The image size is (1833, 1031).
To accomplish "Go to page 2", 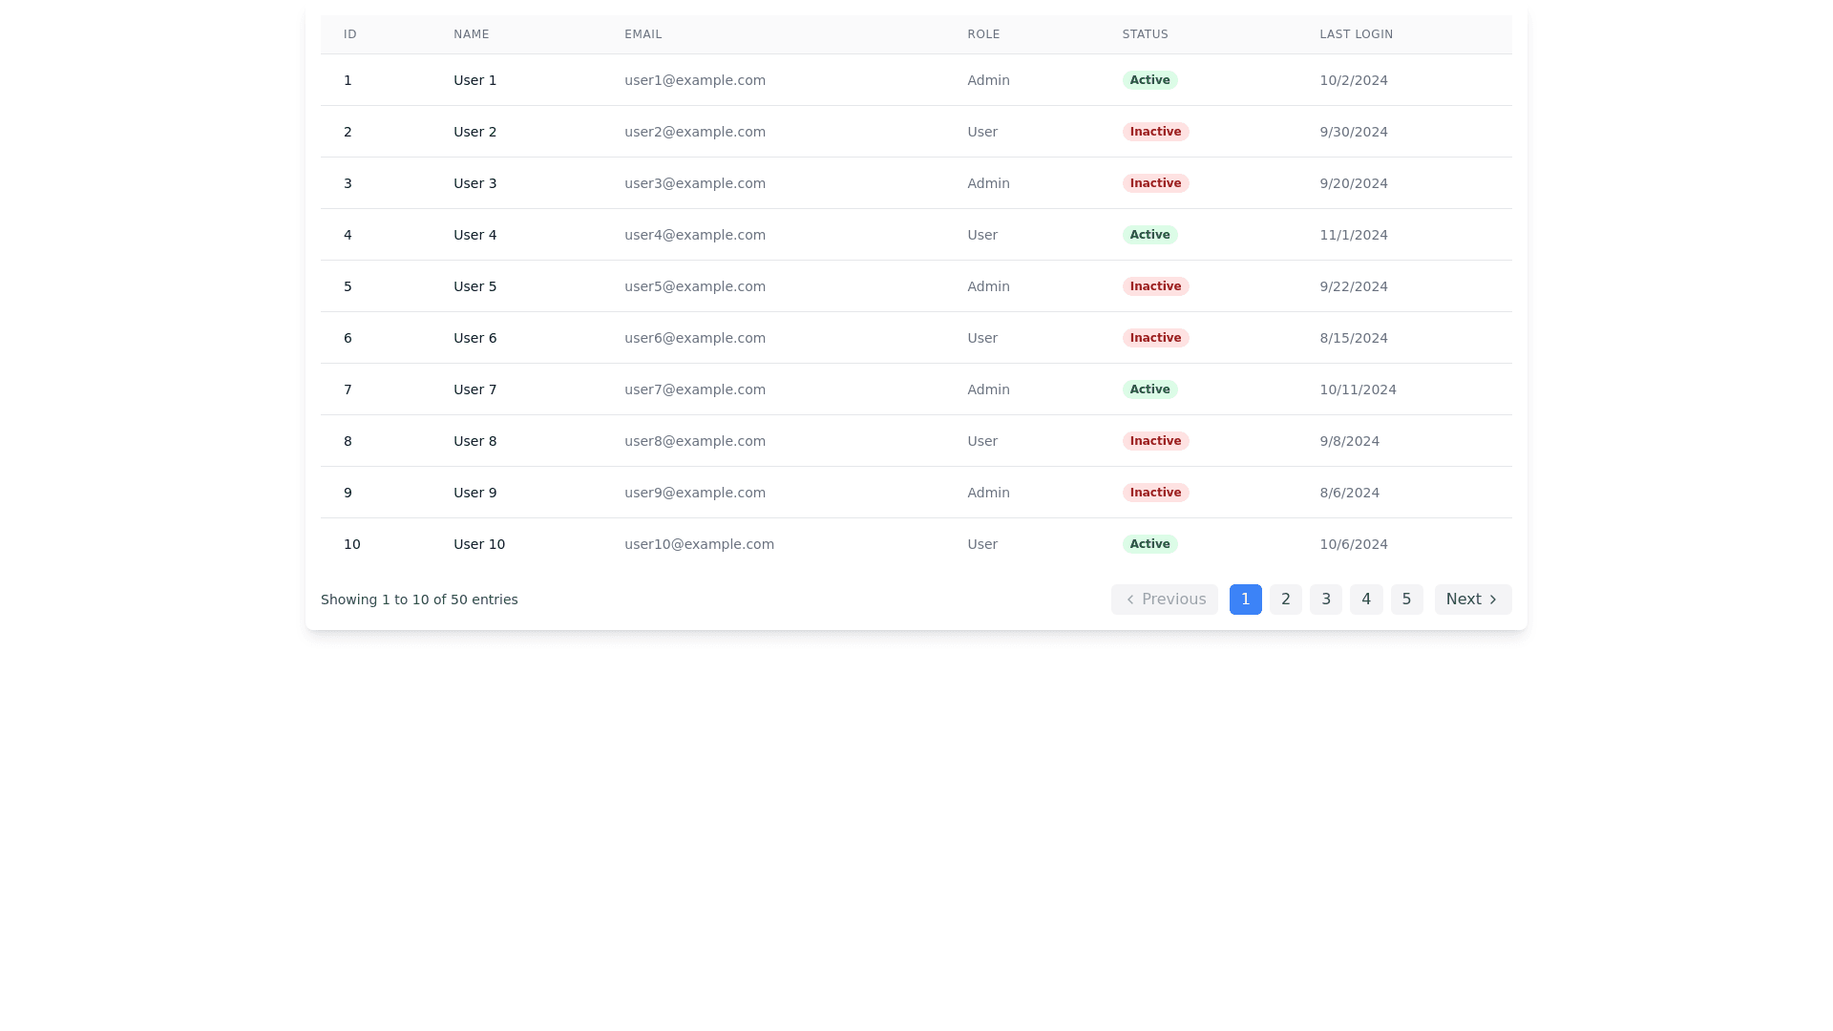I will coord(1285,600).
